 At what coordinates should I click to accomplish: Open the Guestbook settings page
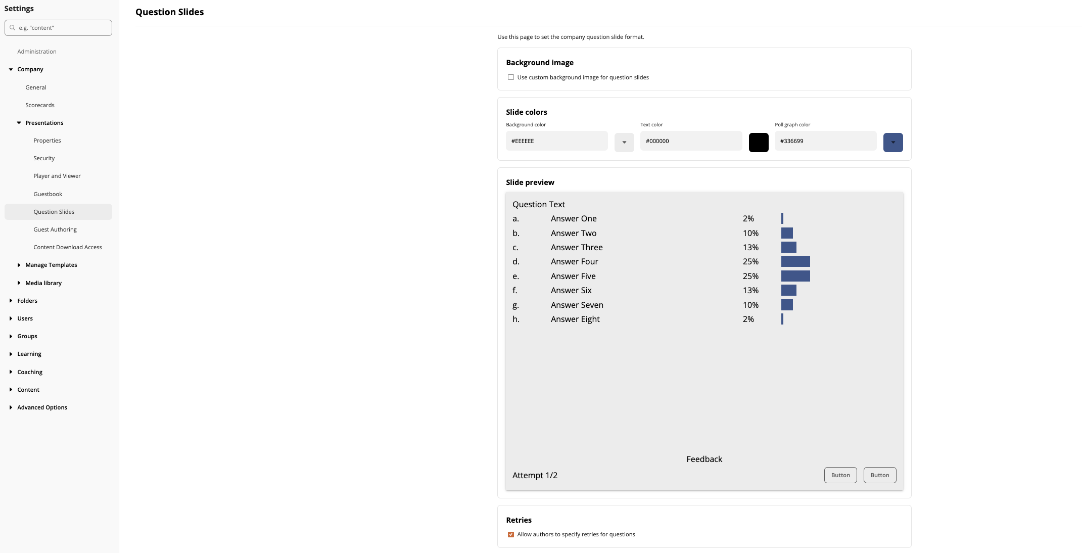coord(48,194)
